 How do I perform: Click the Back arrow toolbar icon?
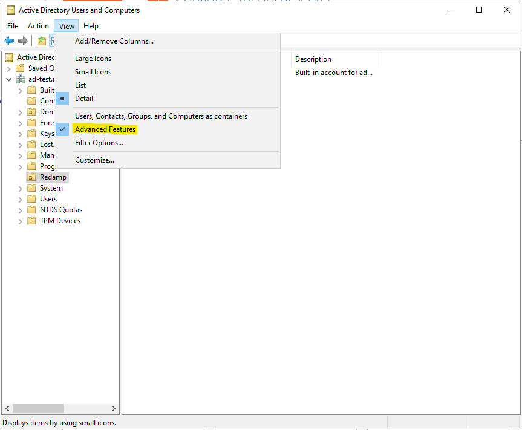(x=9, y=41)
